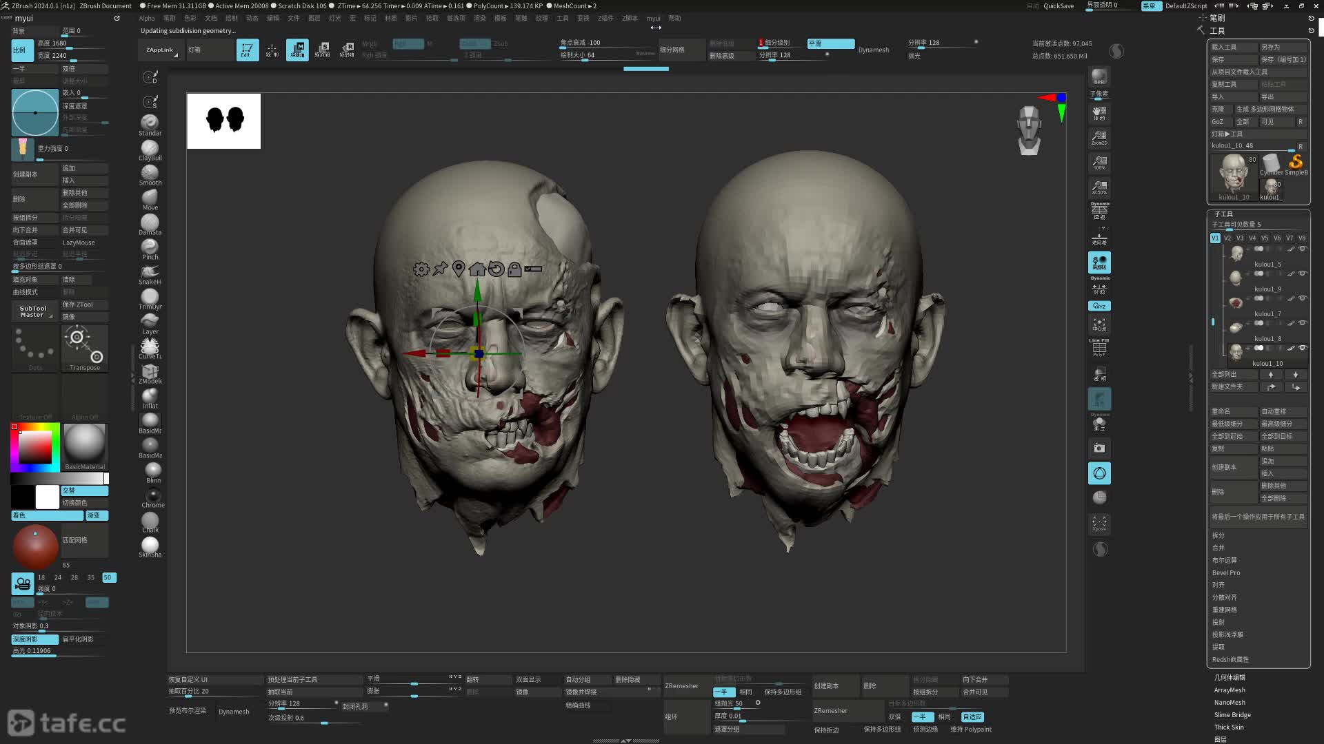Viewport: 1324px width, 744px height.
Task: Select the Scale transform icon
Action: pos(322,50)
